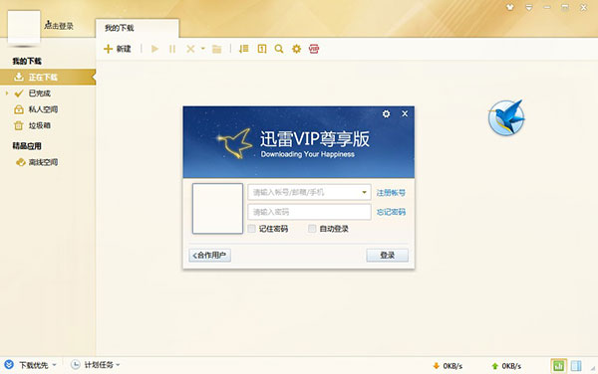Enable the 记住密码 checkbox
598x374 pixels.
[x=252, y=229]
